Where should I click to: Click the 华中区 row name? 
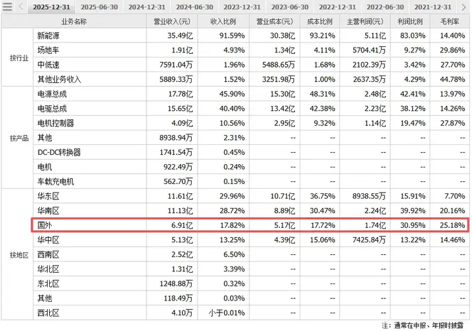(48, 240)
